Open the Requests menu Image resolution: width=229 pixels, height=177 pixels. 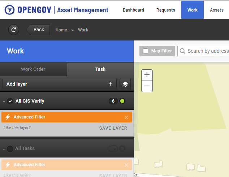tap(166, 10)
